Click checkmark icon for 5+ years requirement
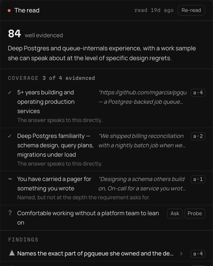The height and width of the screenshot is (266, 213). pos(10,93)
